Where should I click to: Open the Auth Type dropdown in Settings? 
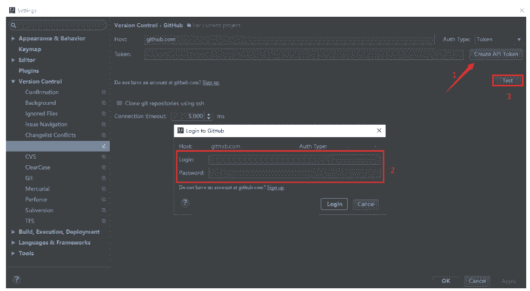498,39
